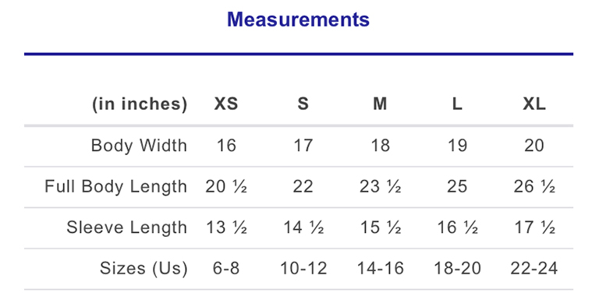Select the XL column header
The image size is (599, 307).
click(534, 104)
